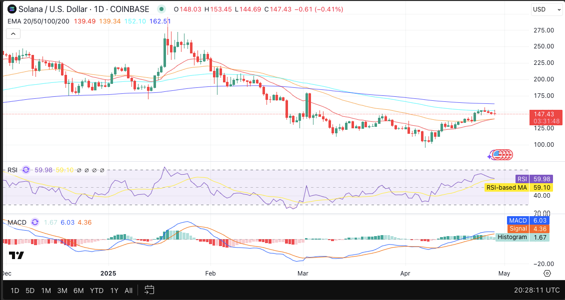
Task: Click the low price L 144.69
Action: [x=247, y=9]
